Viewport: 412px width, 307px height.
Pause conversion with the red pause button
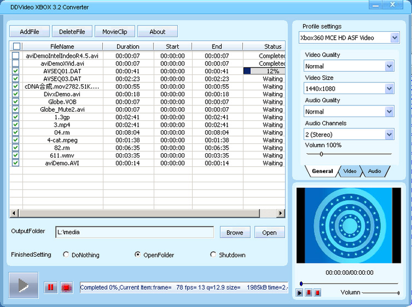(50, 287)
